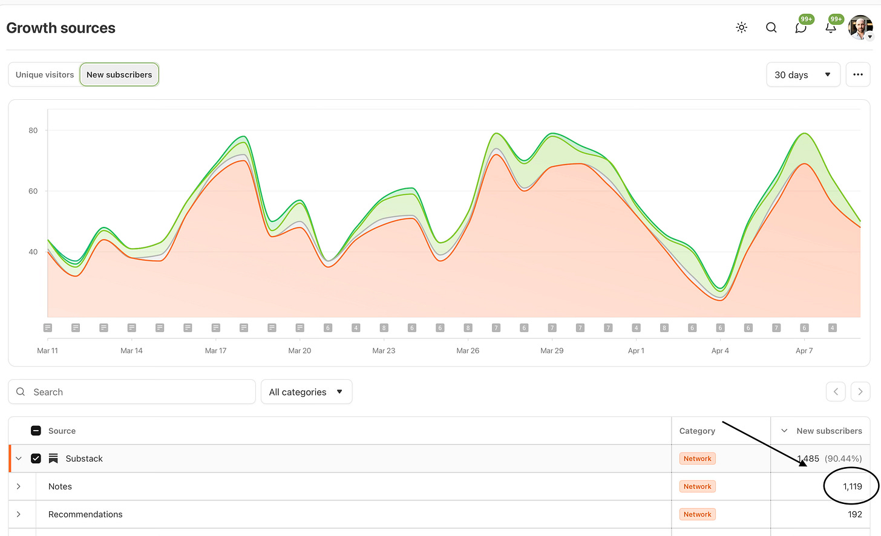This screenshot has width=881, height=536.
Task: Click the Substack publication icon in the source row
Action: click(53, 458)
